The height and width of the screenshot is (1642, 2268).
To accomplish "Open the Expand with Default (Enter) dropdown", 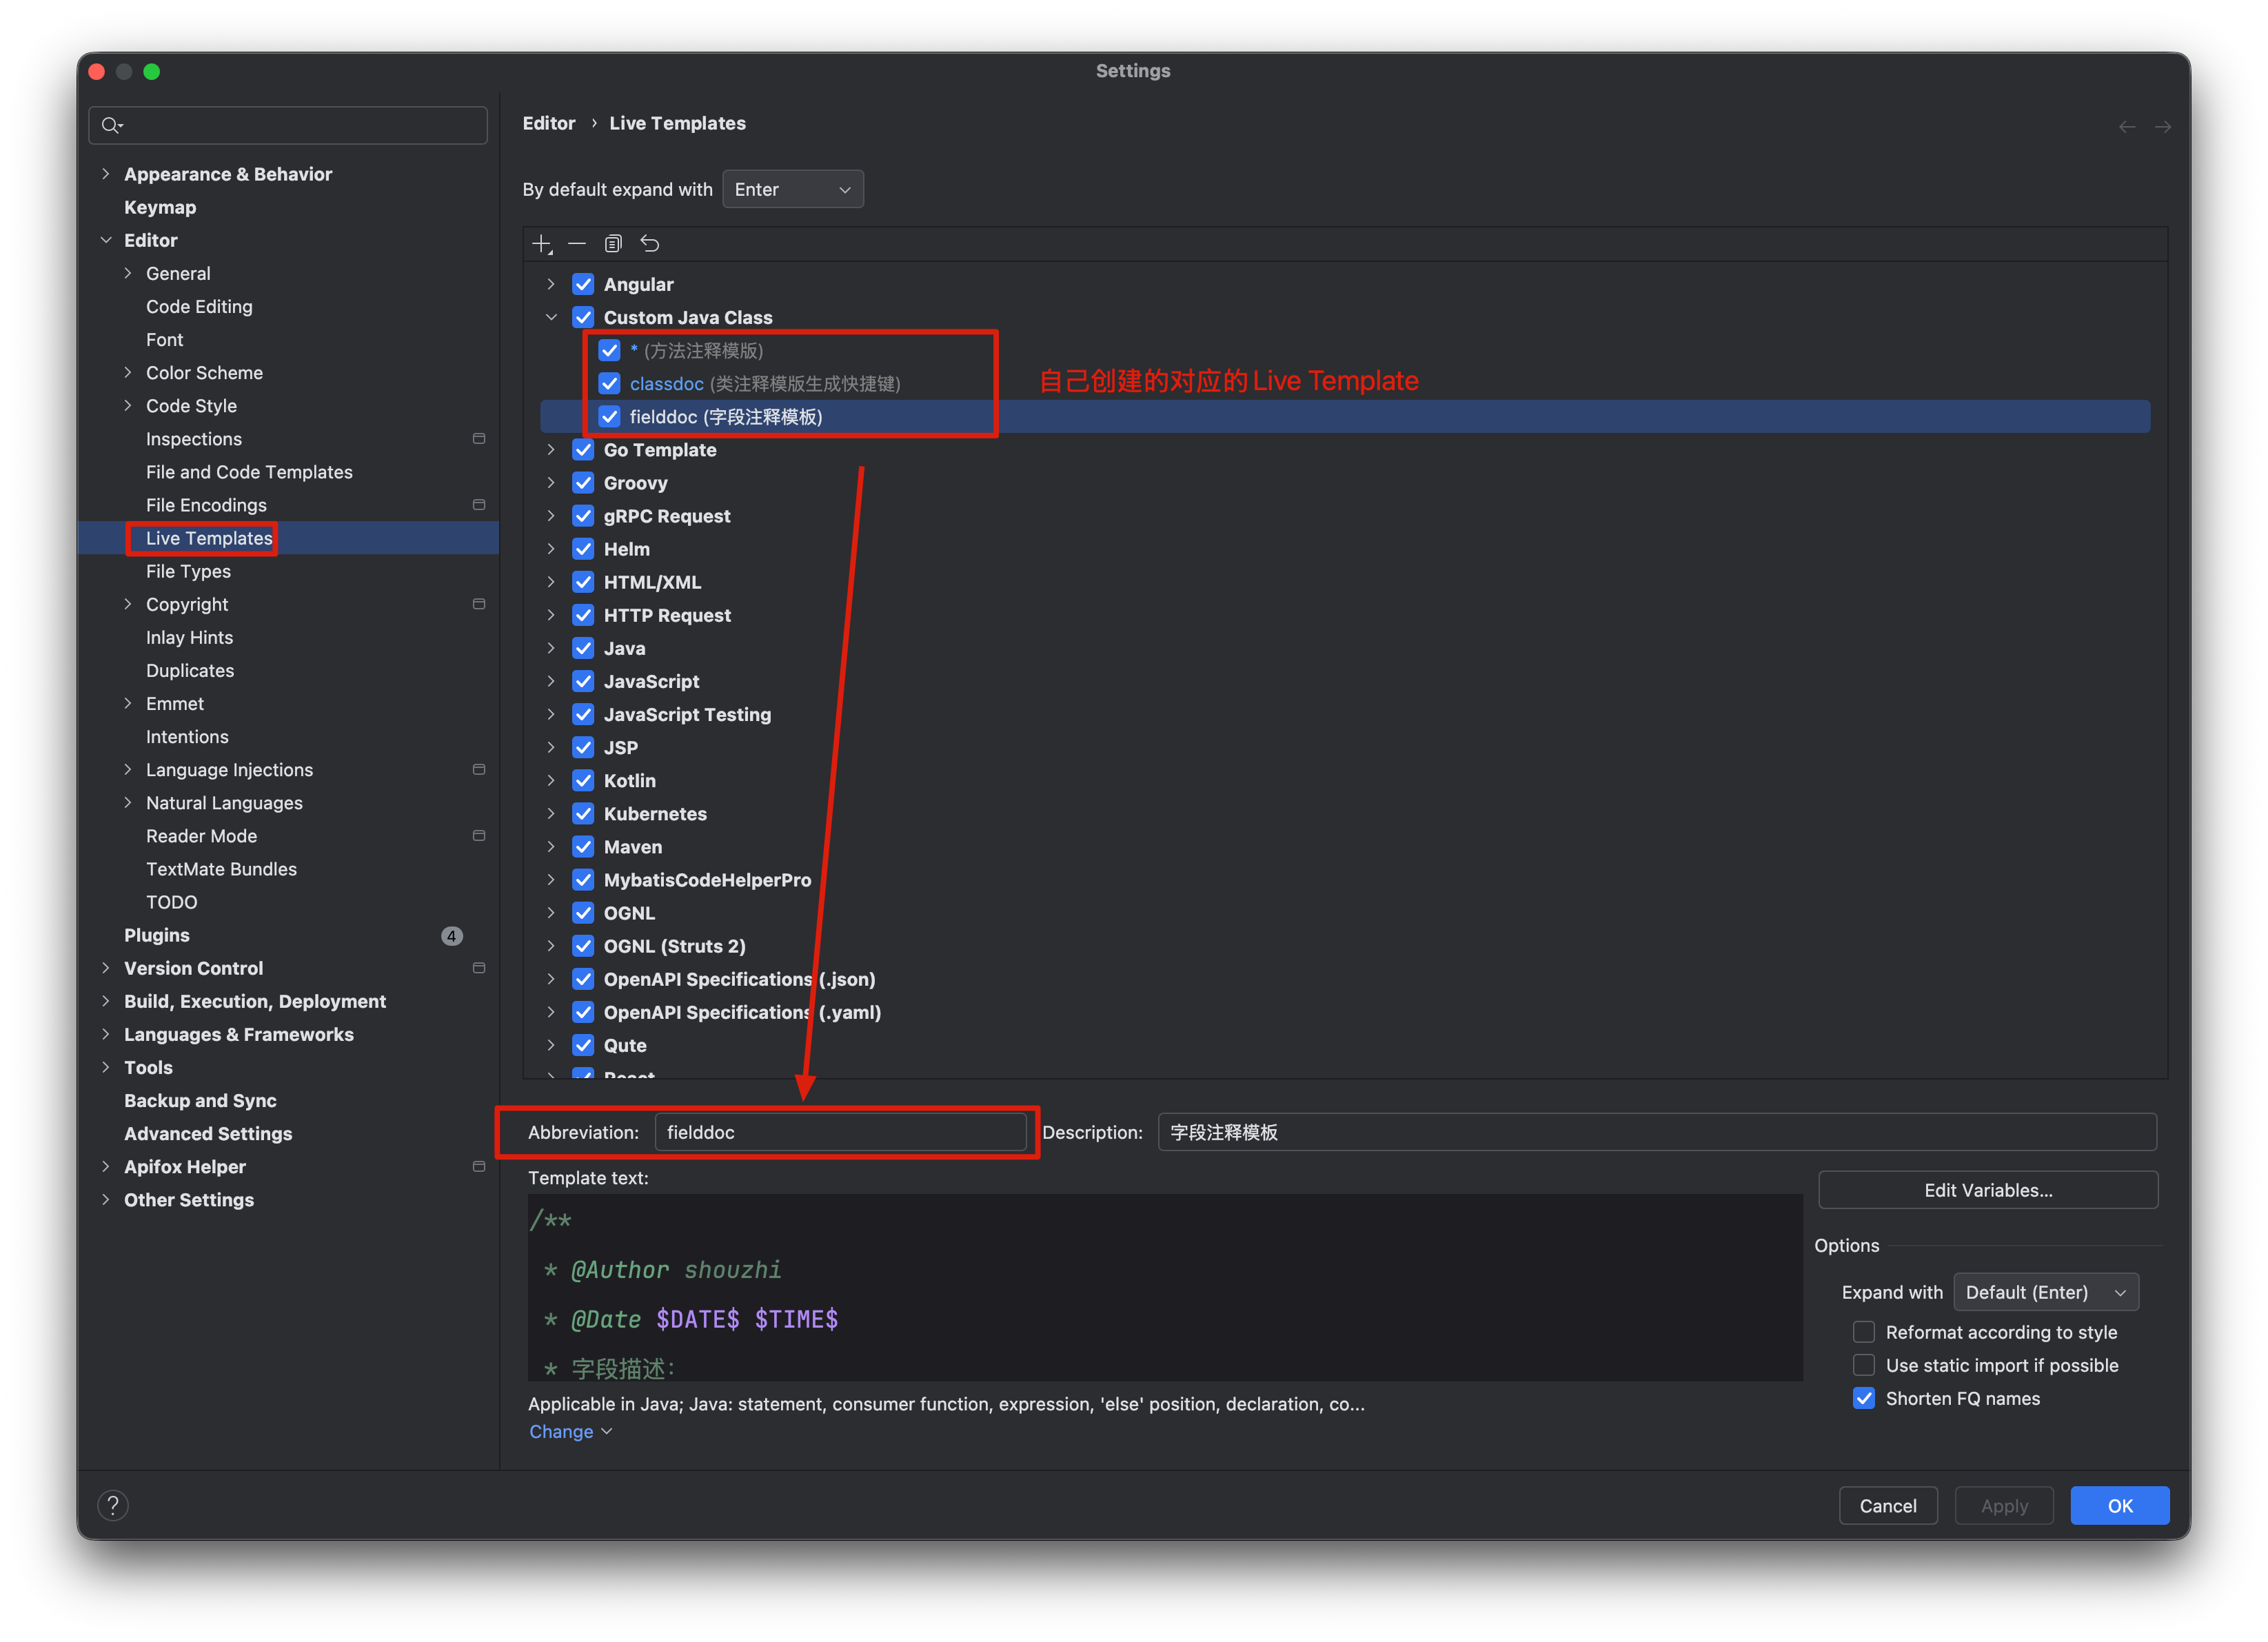I will [2045, 1292].
